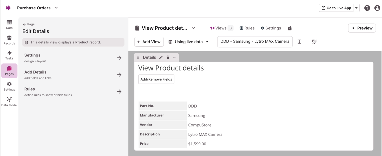The height and width of the screenshot is (156, 382).
Task: Open the Data Model section
Action: pos(9,102)
